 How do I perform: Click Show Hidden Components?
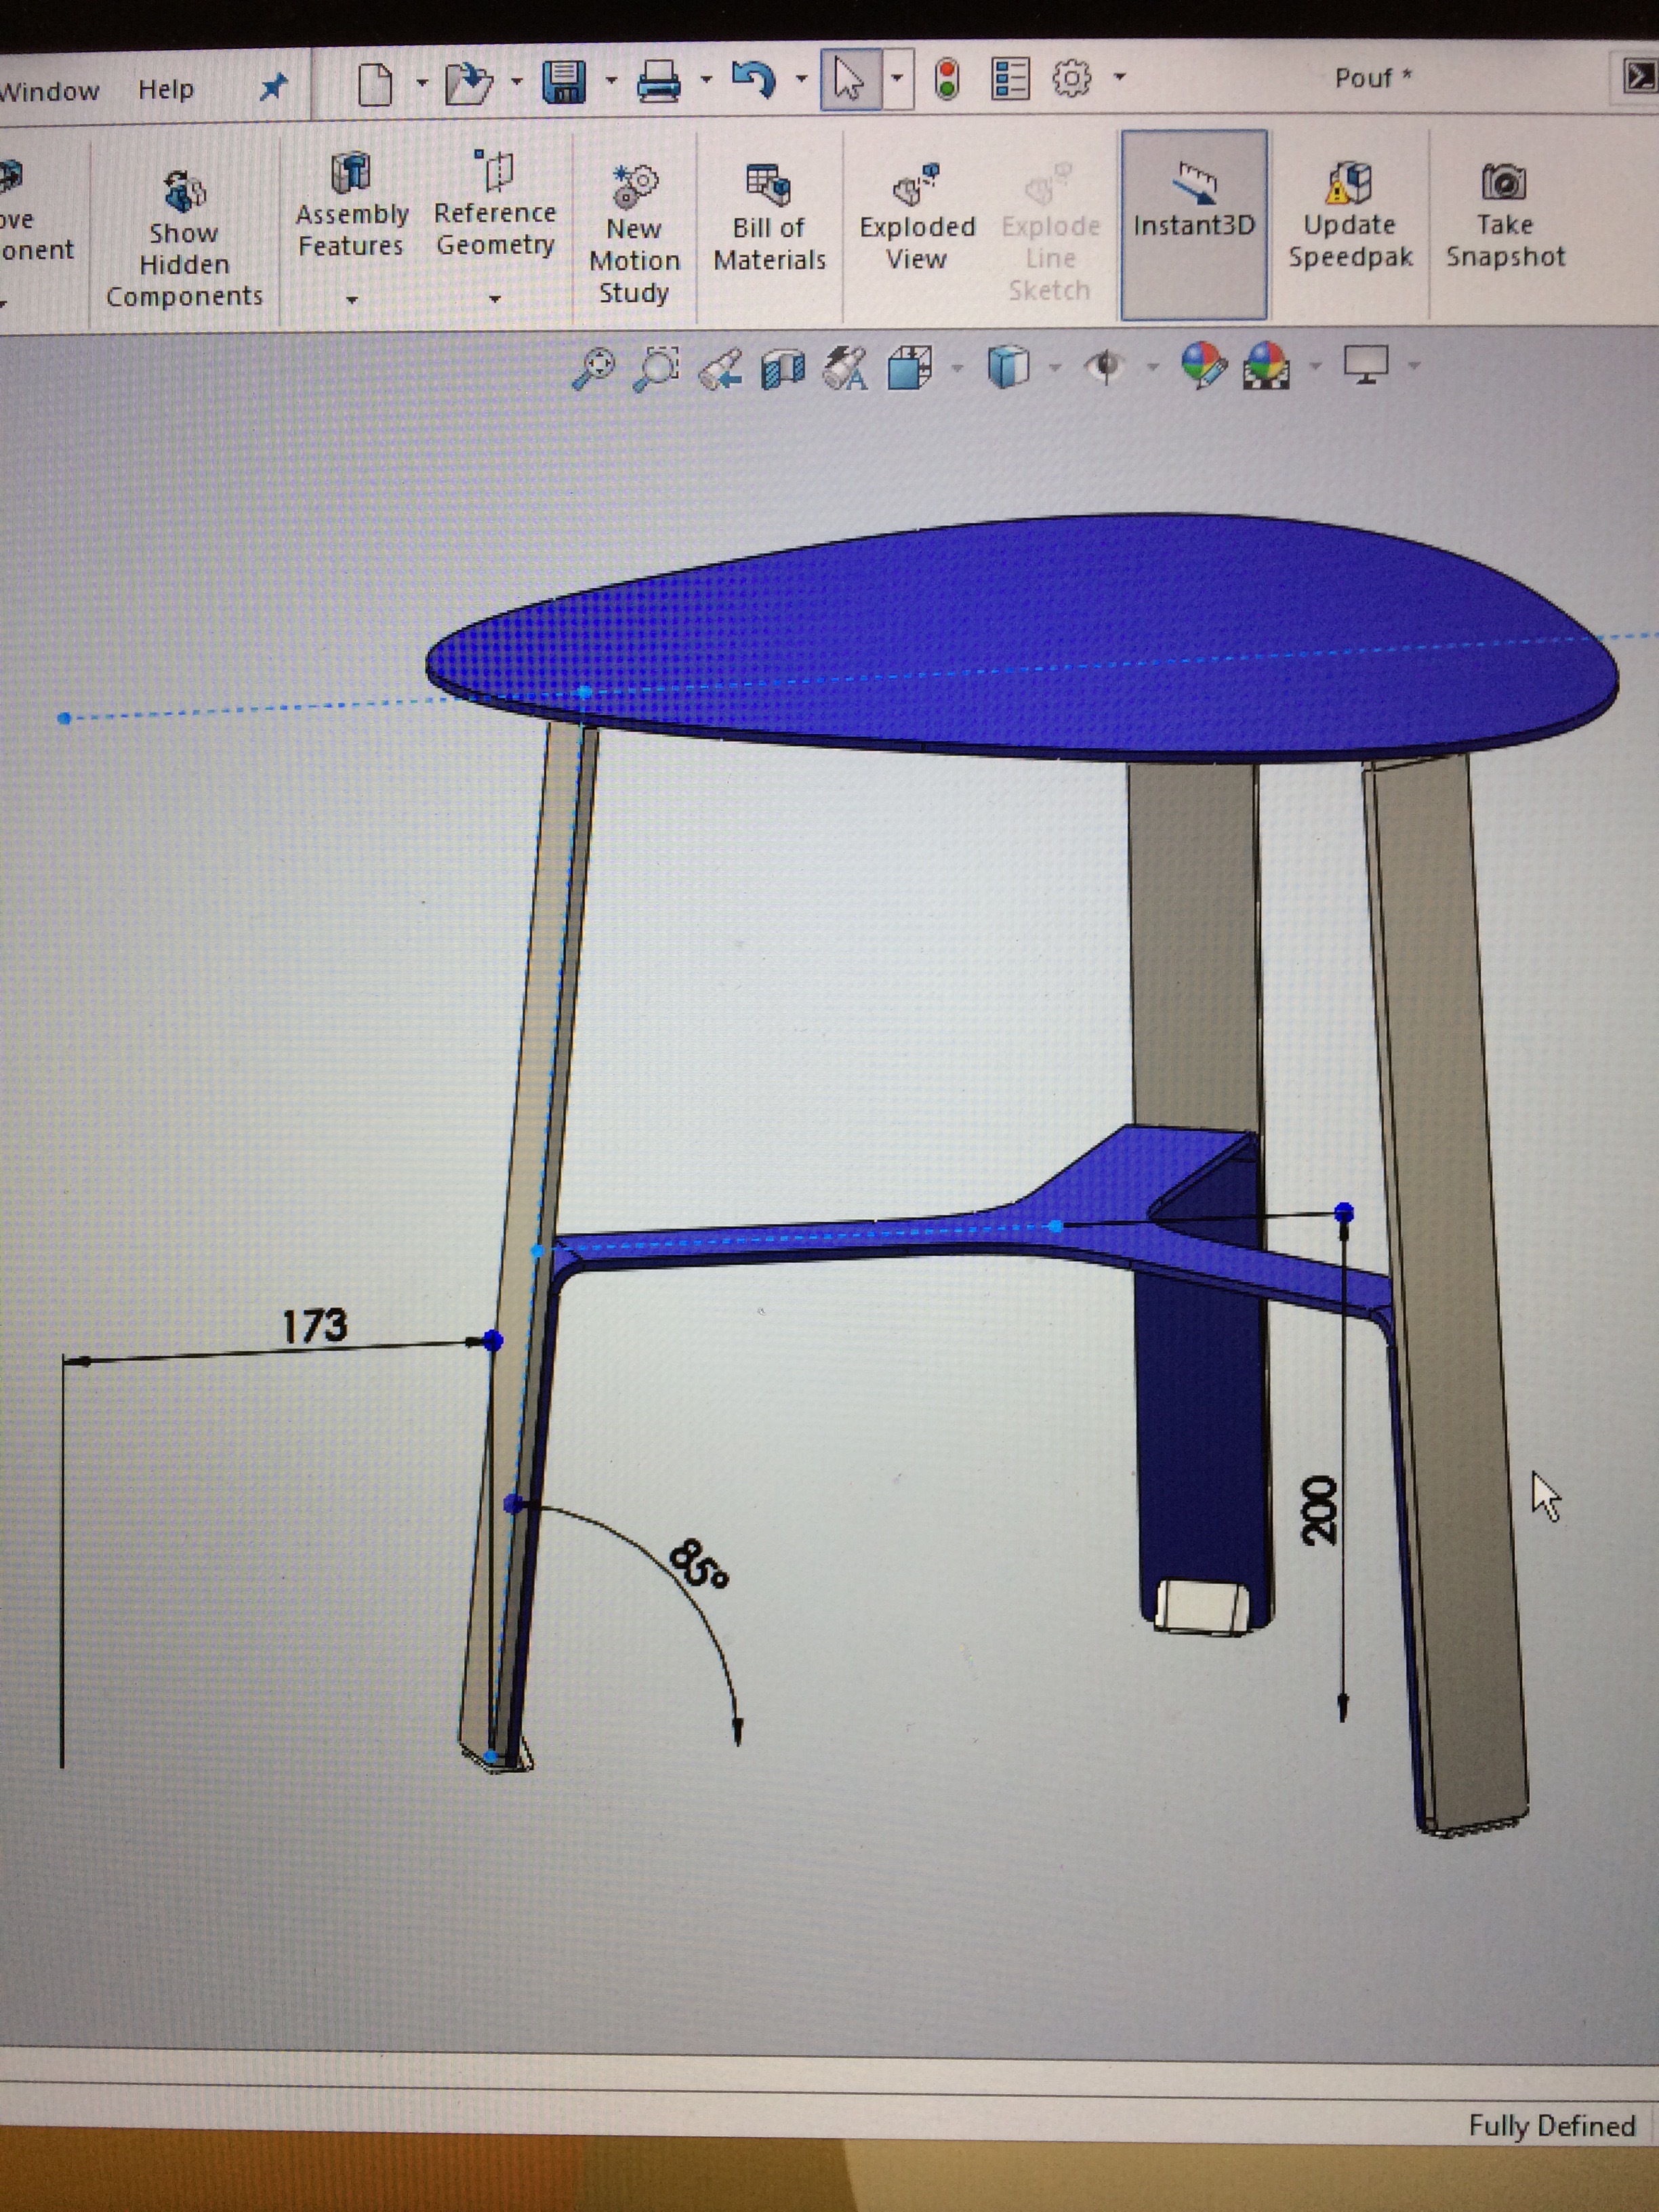click(x=184, y=238)
